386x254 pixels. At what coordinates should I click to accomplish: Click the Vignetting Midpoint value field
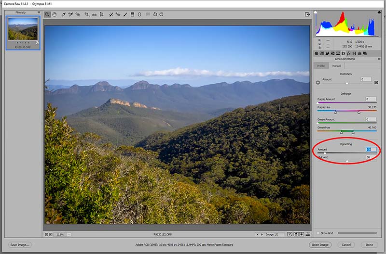pyautogui.click(x=371, y=157)
